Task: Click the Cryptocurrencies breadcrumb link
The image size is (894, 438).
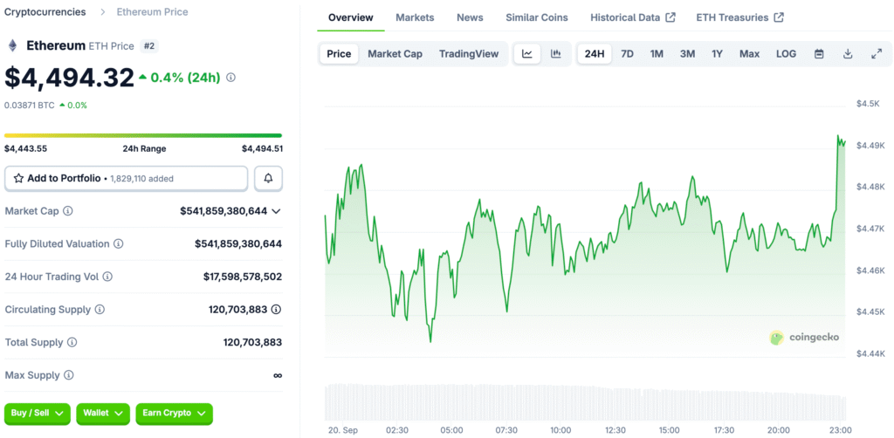Action: 45,11
